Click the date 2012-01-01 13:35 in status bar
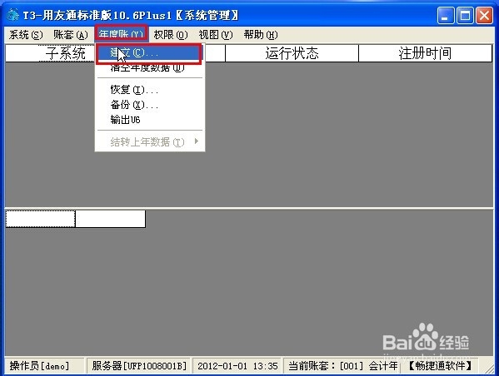This screenshot has height=376, width=499. coord(237,366)
